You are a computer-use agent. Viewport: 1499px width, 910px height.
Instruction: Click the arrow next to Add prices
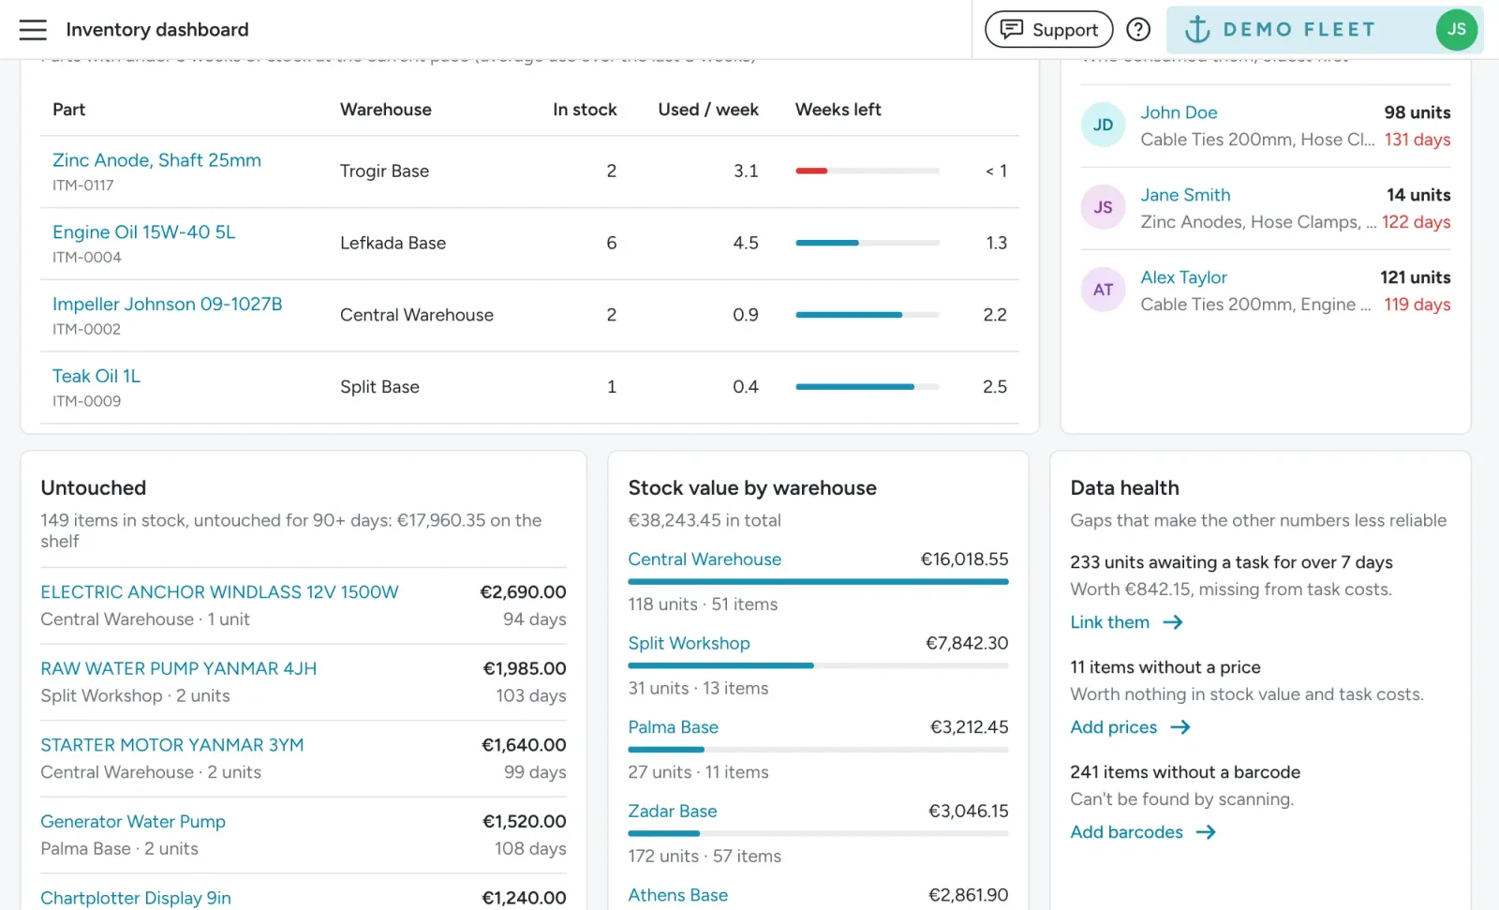coord(1180,727)
